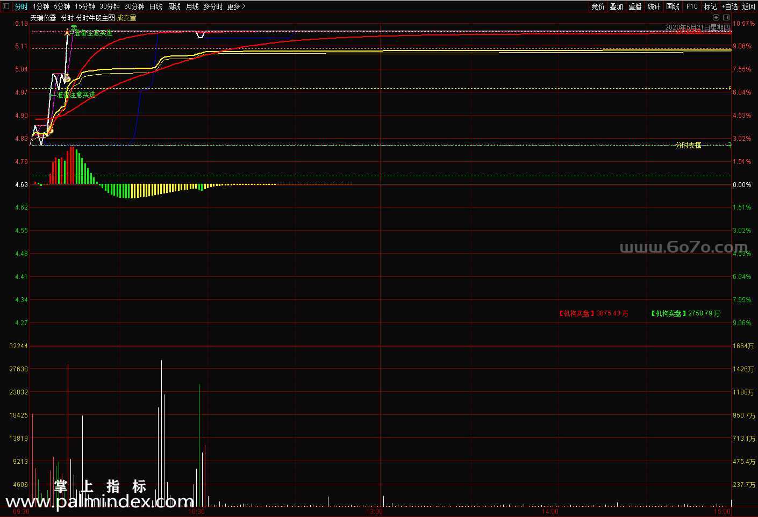Click the 1664万 amount axis label

[743, 346]
